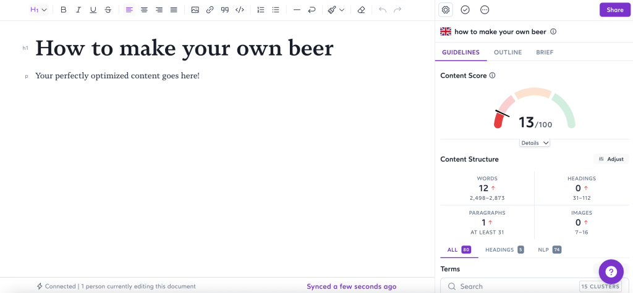Open the more options ellipsis menu
The width and height of the screenshot is (633, 293).
(485, 10)
